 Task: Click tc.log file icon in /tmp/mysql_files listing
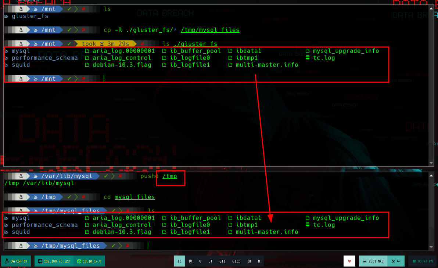(x=308, y=225)
